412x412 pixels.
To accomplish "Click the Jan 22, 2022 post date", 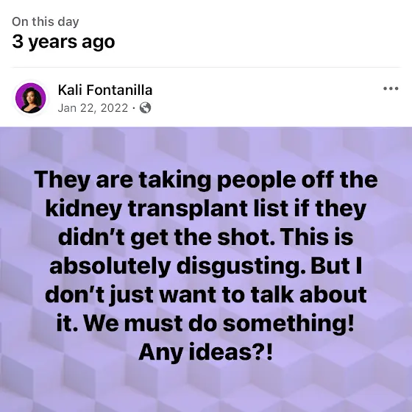I will (93, 108).
